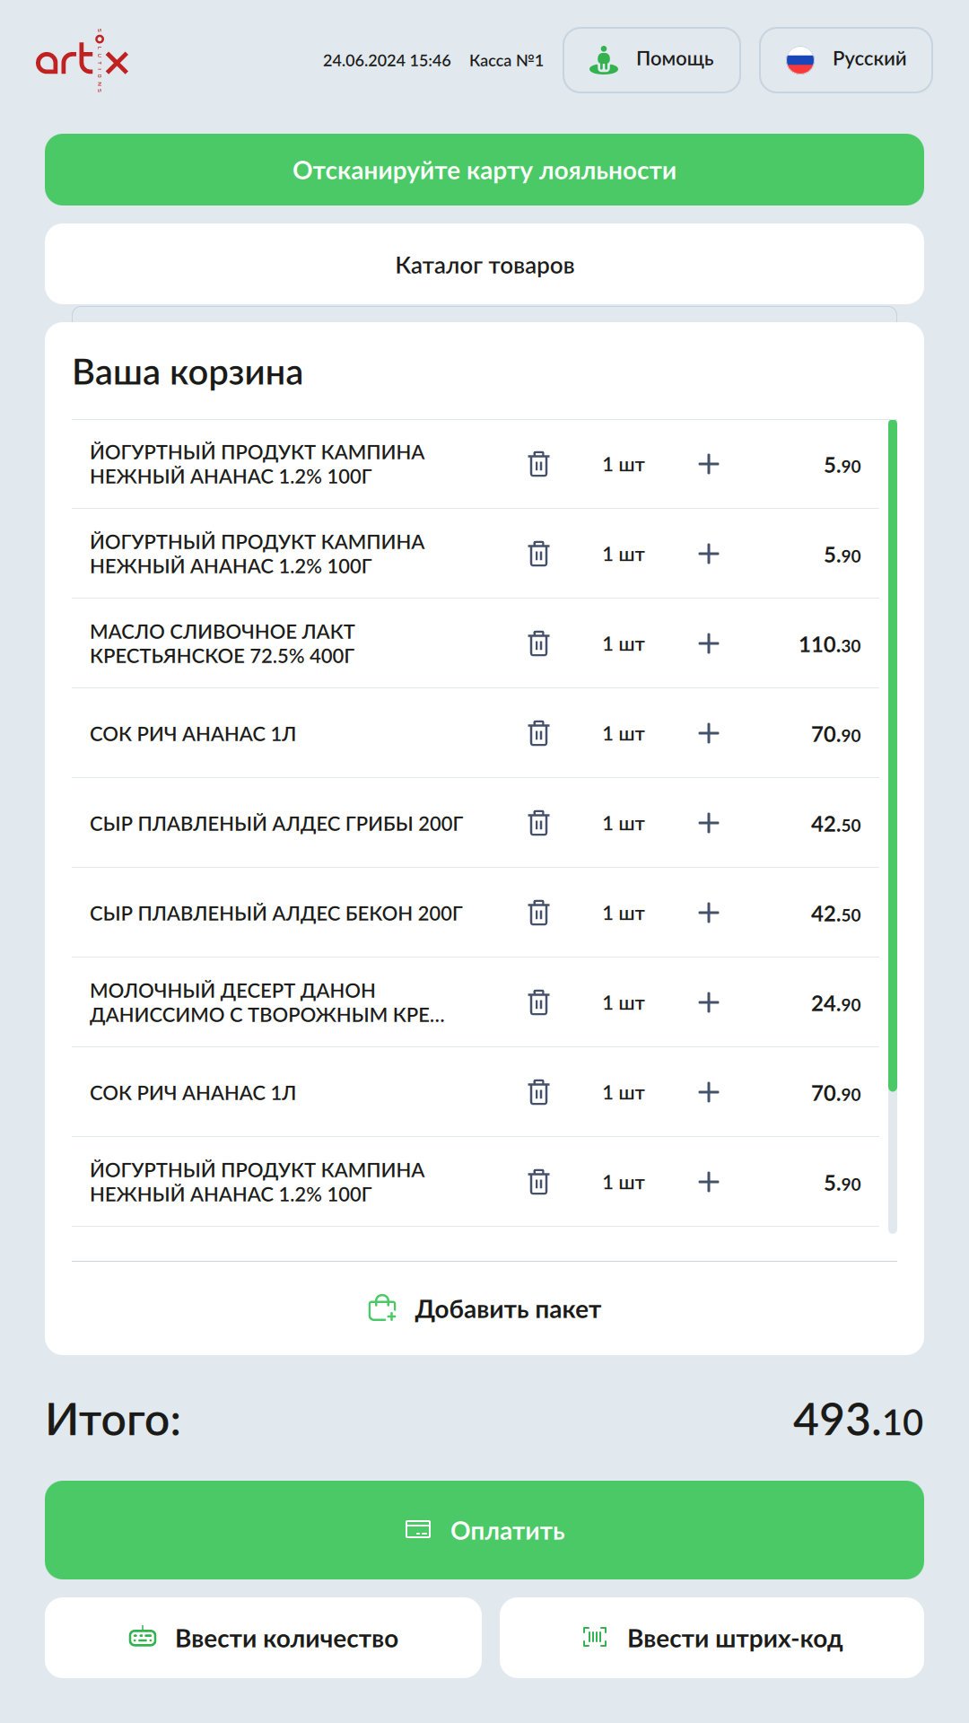Open Ввести количество keypad
The image size is (969, 1723).
click(x=263, y=1638)
